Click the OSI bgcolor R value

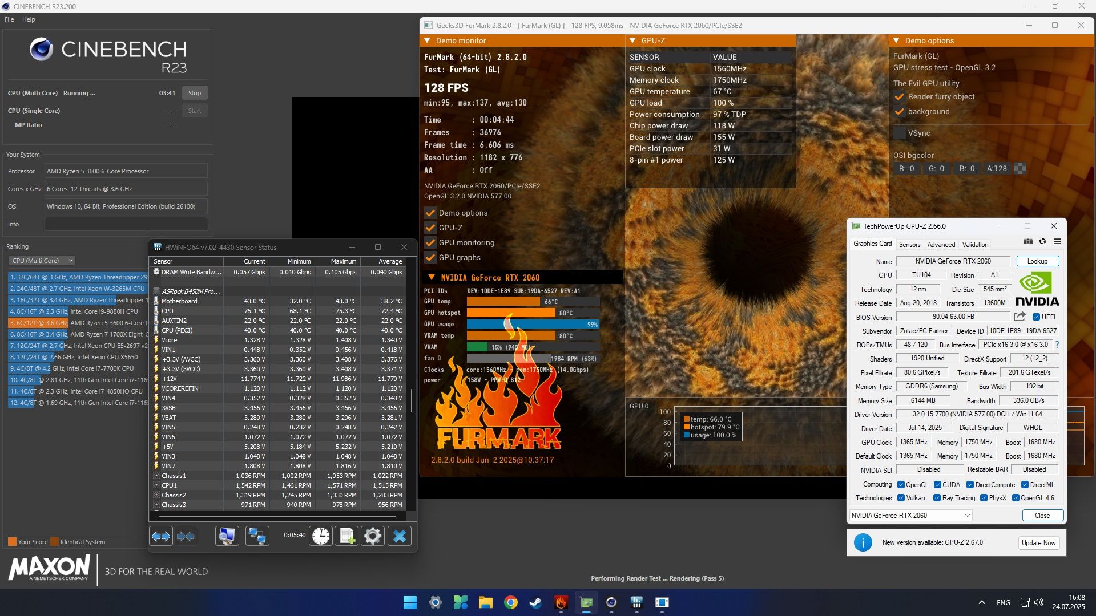[906, 168]
